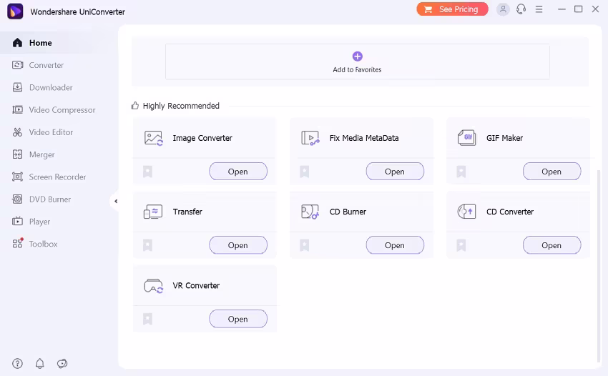Image resolution: width=608 pixels, height=376 pixels.
Task: Click the DVD Burner sidebar icon
Action: point(17,199)
